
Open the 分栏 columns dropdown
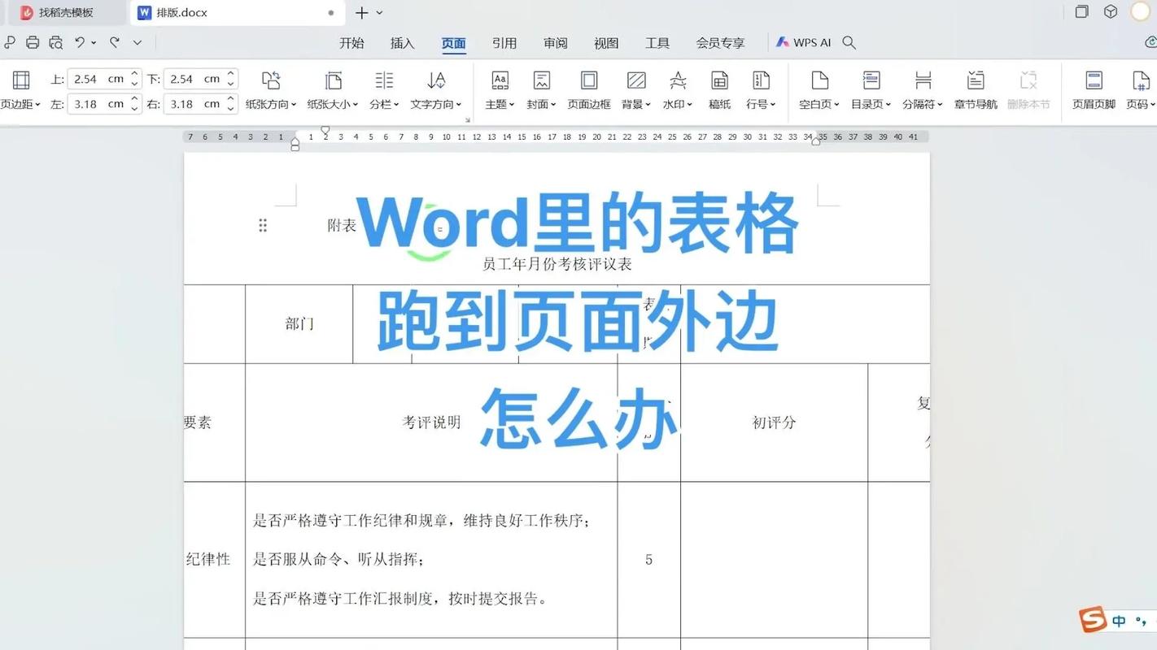[x=384, y=89]
